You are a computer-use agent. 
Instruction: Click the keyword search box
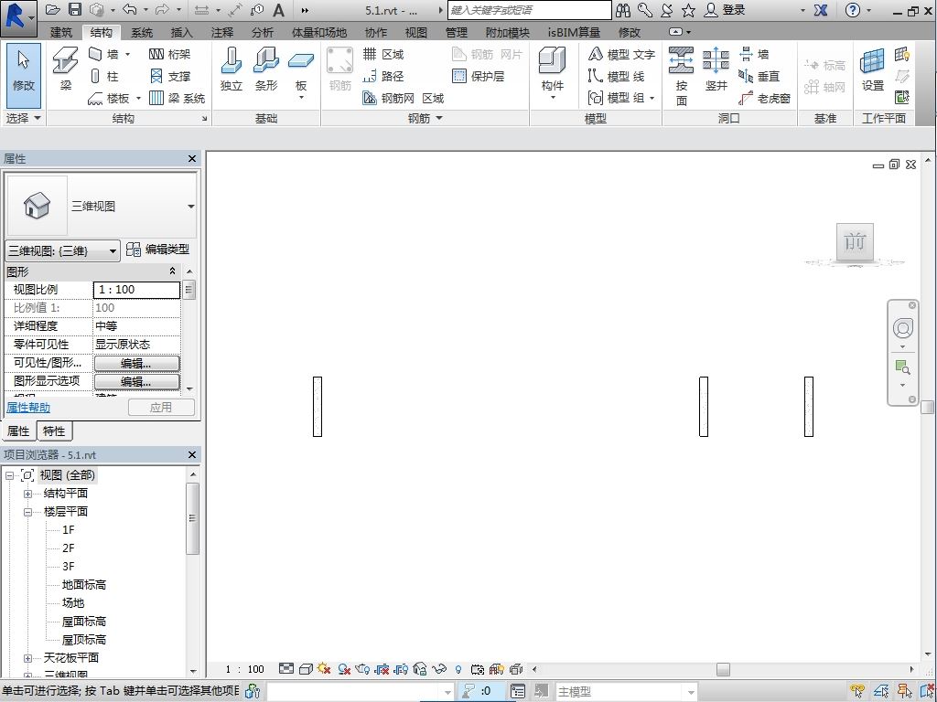(x=530, y=9)
